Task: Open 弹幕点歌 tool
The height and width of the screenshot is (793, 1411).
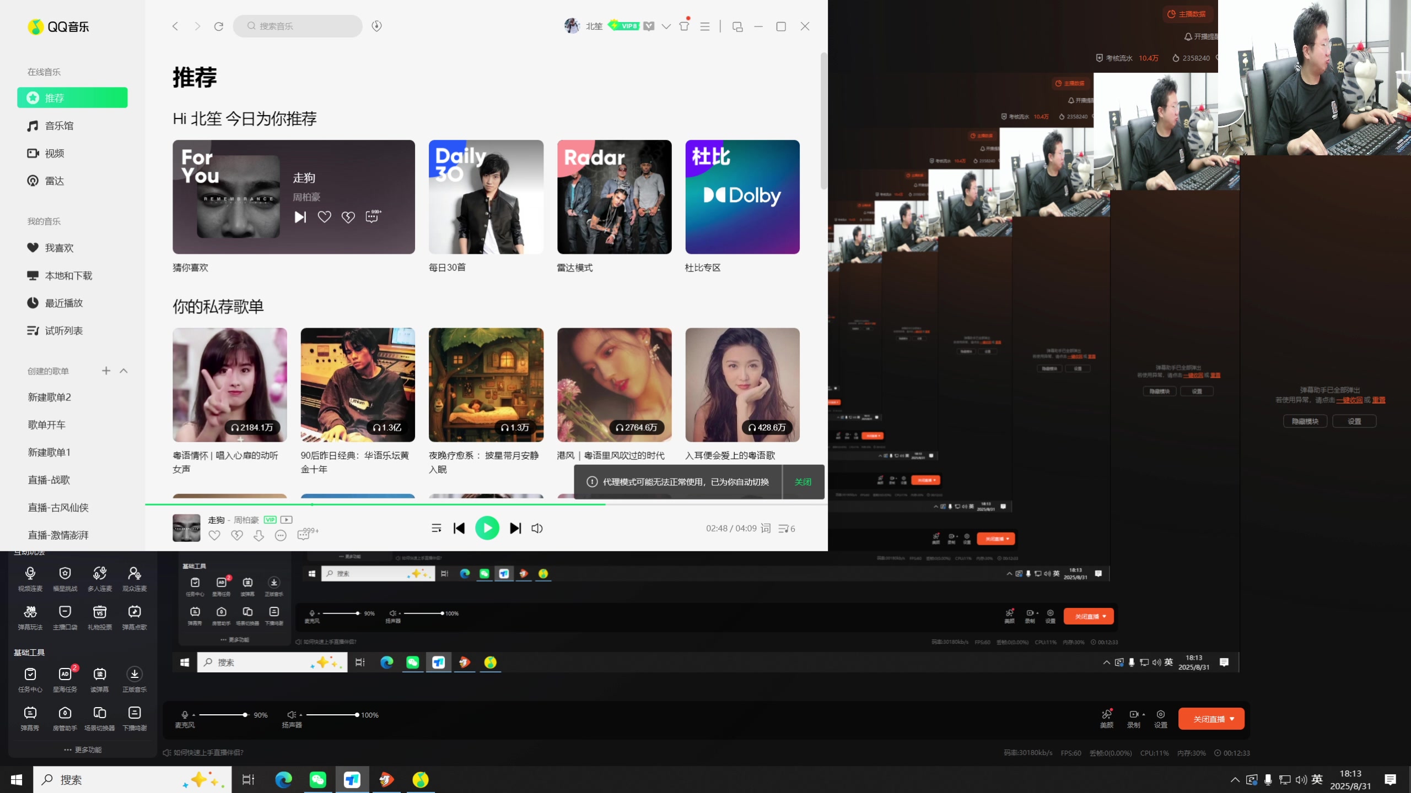Action: (134, 617)
